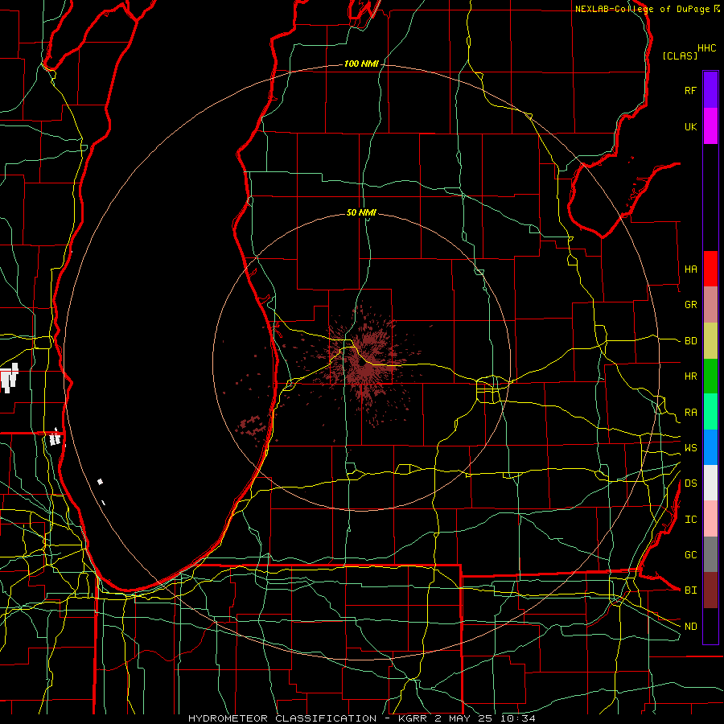Screen dimensions: 724x724
Task: Click the GC gray legend swatch
Action: point(710,554)
